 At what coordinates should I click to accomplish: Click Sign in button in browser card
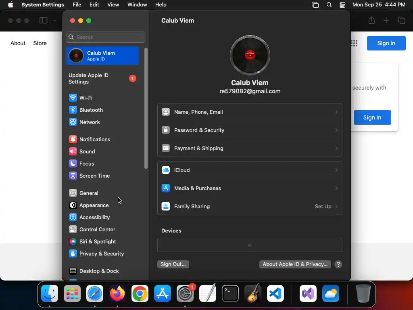[x=372, y=117]
